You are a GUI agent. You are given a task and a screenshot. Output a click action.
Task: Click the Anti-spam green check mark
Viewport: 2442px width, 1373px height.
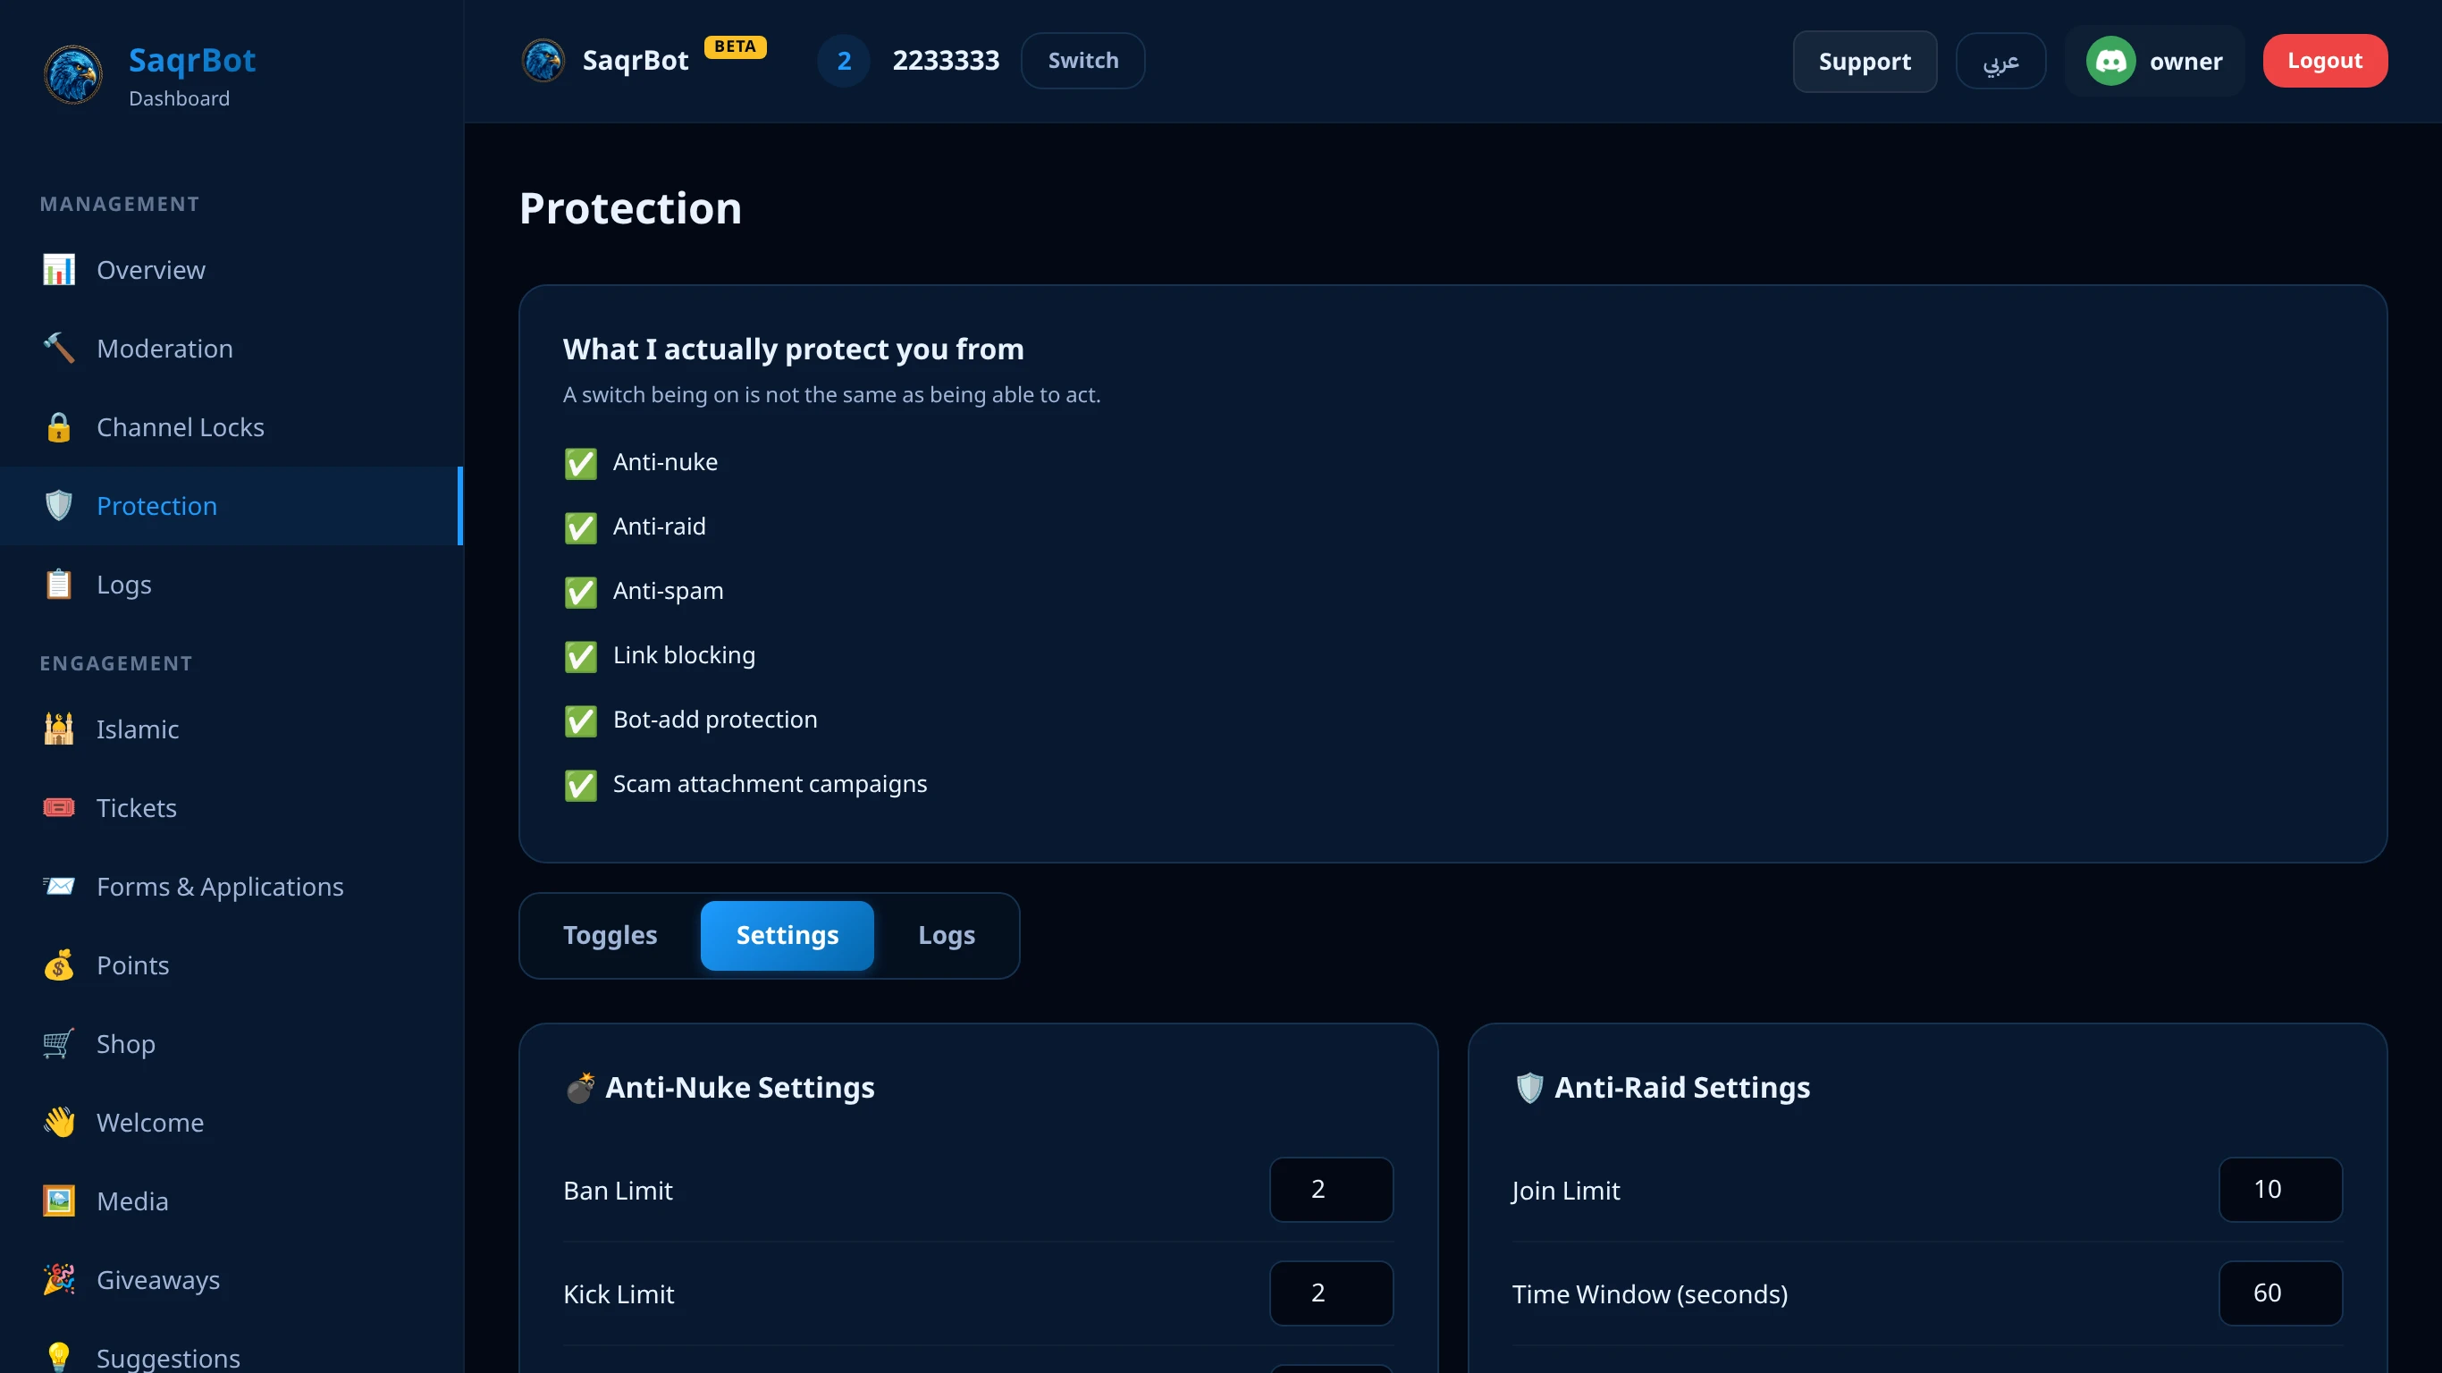(x=581, y=593)
